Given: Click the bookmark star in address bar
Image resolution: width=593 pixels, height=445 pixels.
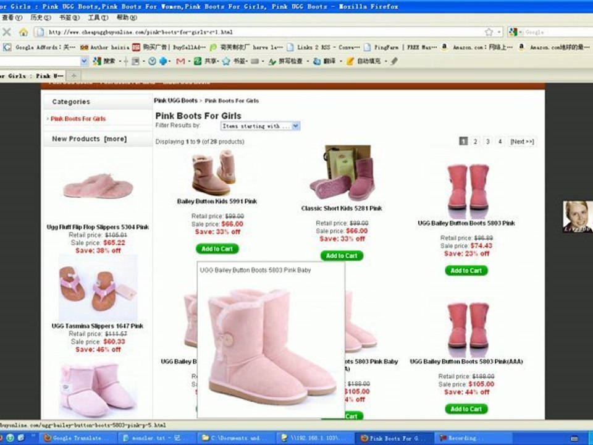Looking at the screenshot, I should click(489, 32).
